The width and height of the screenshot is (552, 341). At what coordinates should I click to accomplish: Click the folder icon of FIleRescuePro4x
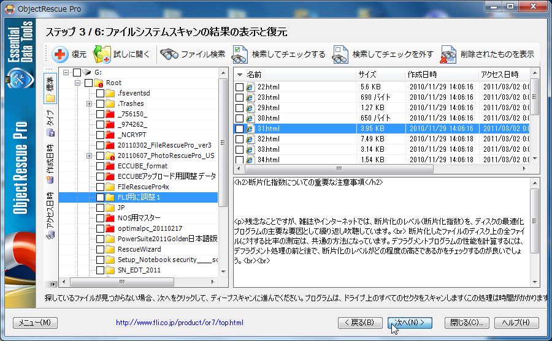click(110, 187)
